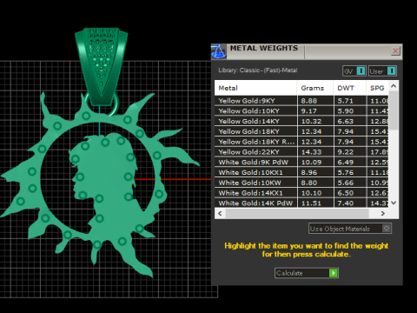This screenshot has width=417, height=313.
Task: Select the Yellow Gold:22KY row
Action: (x=301, y=152)
